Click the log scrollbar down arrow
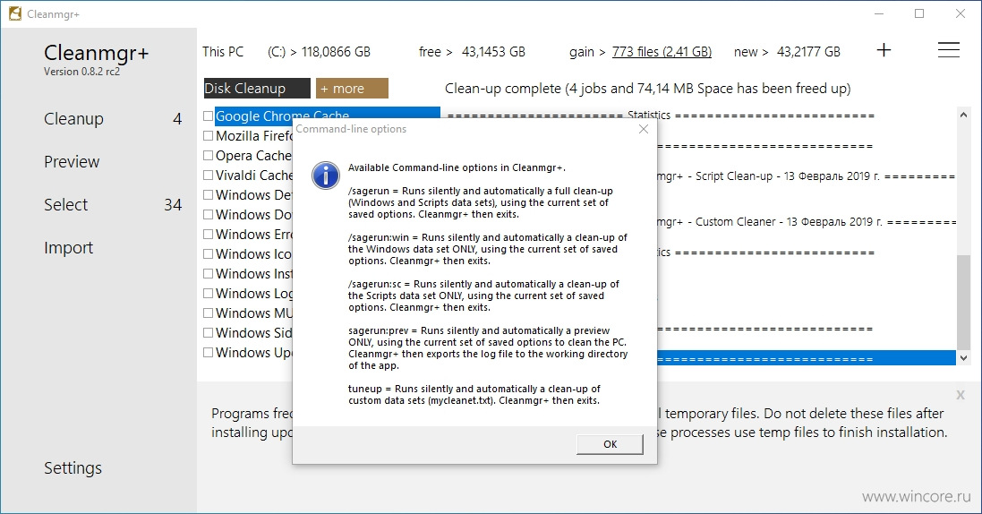The height and width of the screenshot is (514, 982). pyautogui.click(x=963, y=358)
